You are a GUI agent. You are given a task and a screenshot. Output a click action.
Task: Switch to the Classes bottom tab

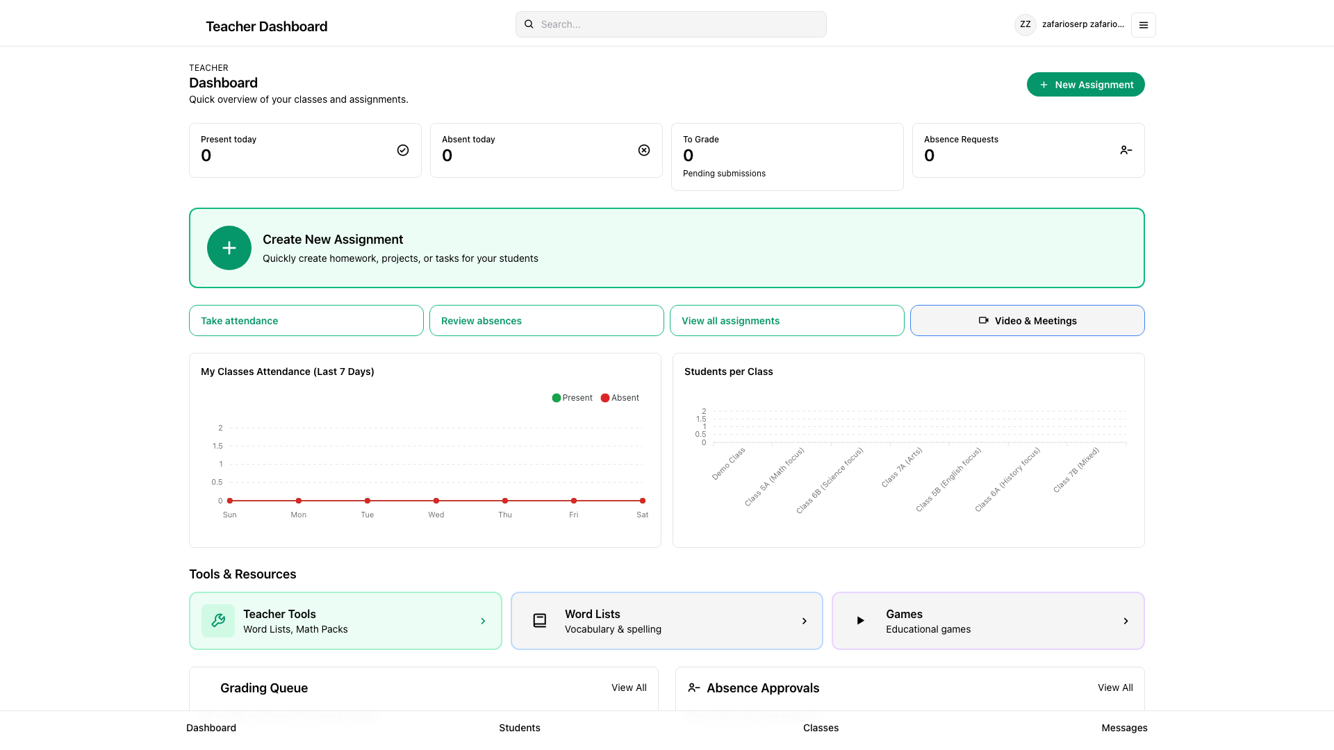[x=821, y=728]
